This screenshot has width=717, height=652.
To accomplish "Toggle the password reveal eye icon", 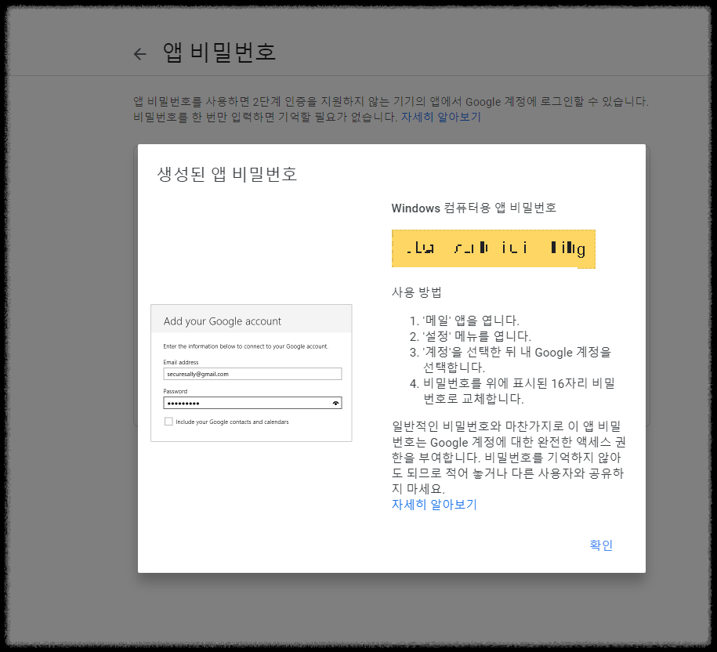I will pos(335,403).
